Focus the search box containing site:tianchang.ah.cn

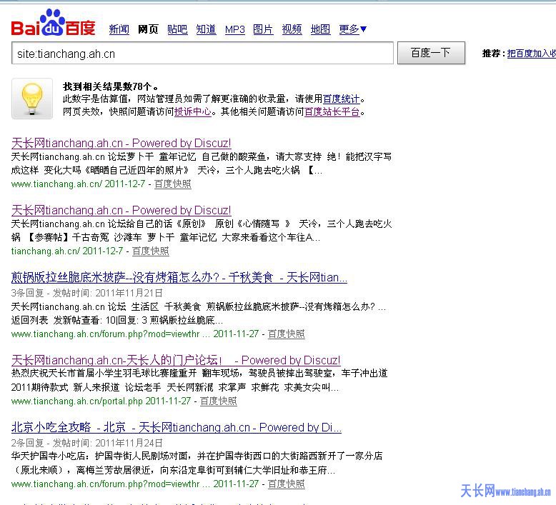point(202,53)
